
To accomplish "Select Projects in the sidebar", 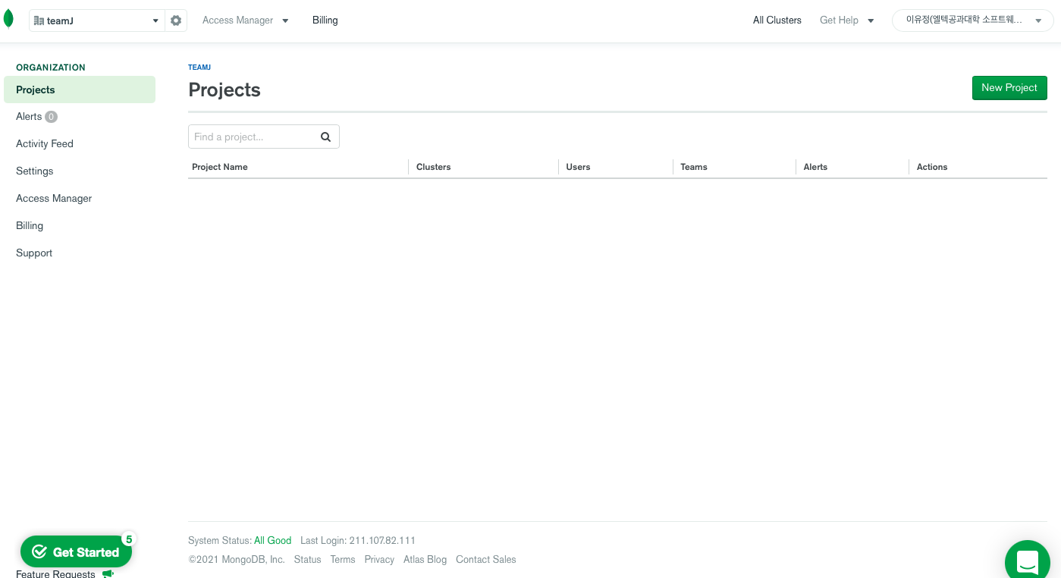I will pos(80,90).
